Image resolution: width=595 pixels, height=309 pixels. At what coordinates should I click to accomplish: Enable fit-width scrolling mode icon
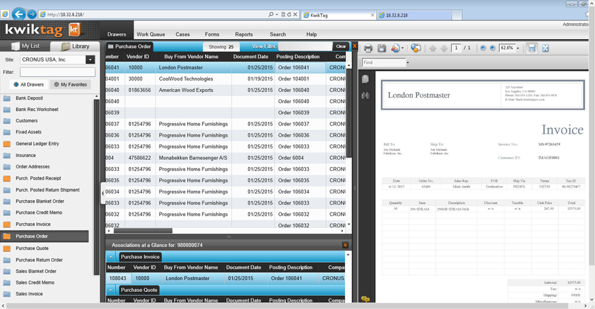pos(532,48)
